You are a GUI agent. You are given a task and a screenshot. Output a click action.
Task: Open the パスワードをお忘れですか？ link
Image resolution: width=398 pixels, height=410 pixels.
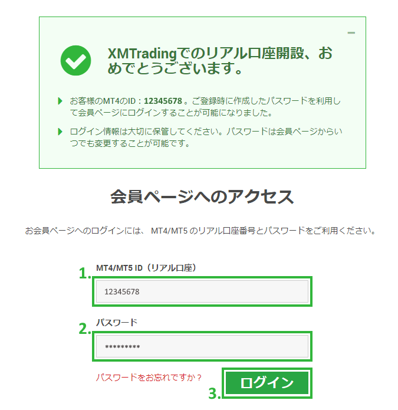149,378
